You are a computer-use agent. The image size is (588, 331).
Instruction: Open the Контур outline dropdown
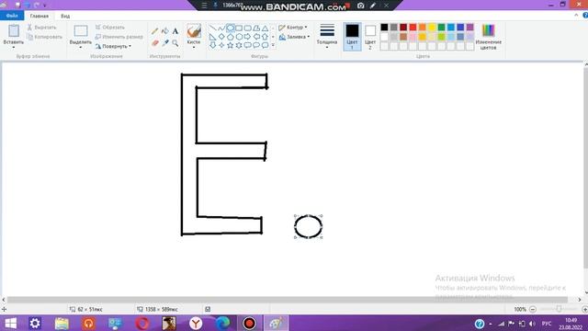[293, 28]
